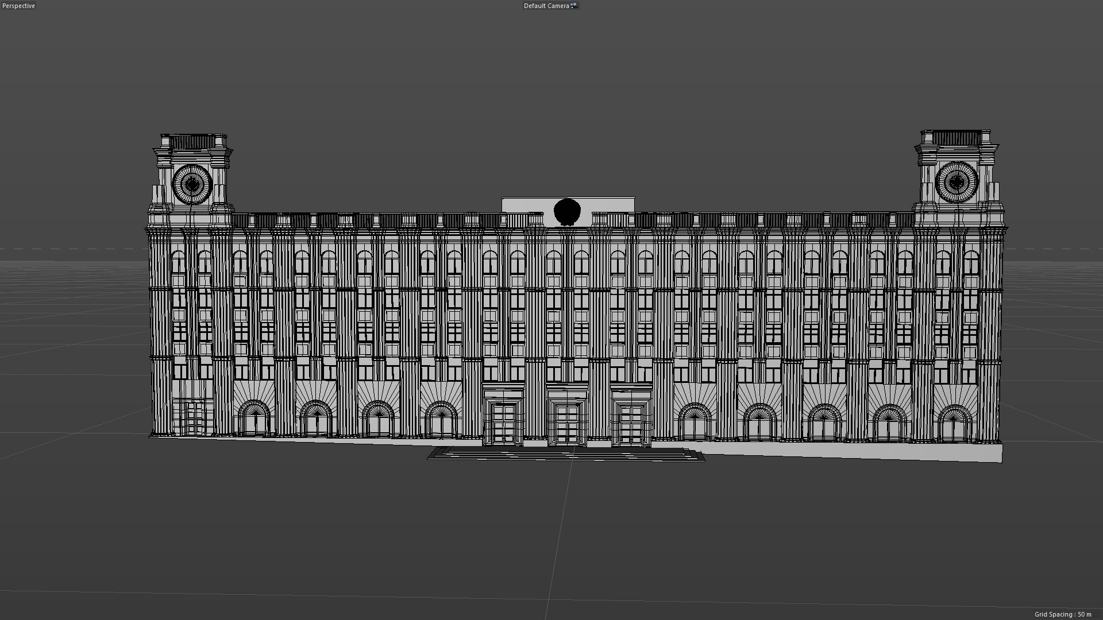Screen dimensions: 1103x620
Task: Click the Perspective view label
Action: (19, 6)
